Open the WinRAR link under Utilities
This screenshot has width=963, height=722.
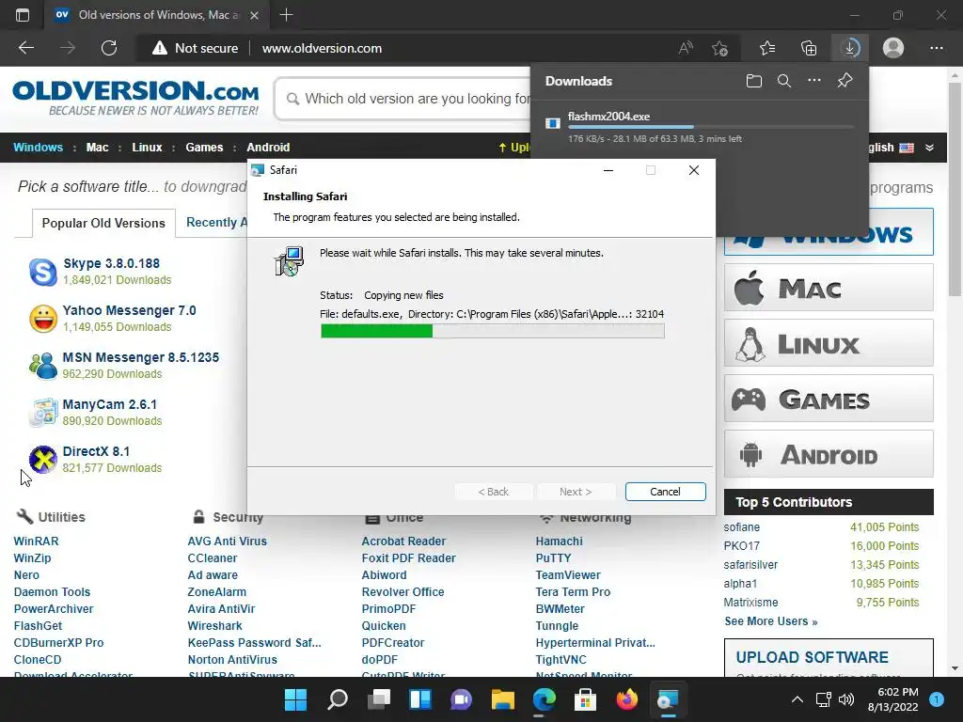tap(37, 541)
